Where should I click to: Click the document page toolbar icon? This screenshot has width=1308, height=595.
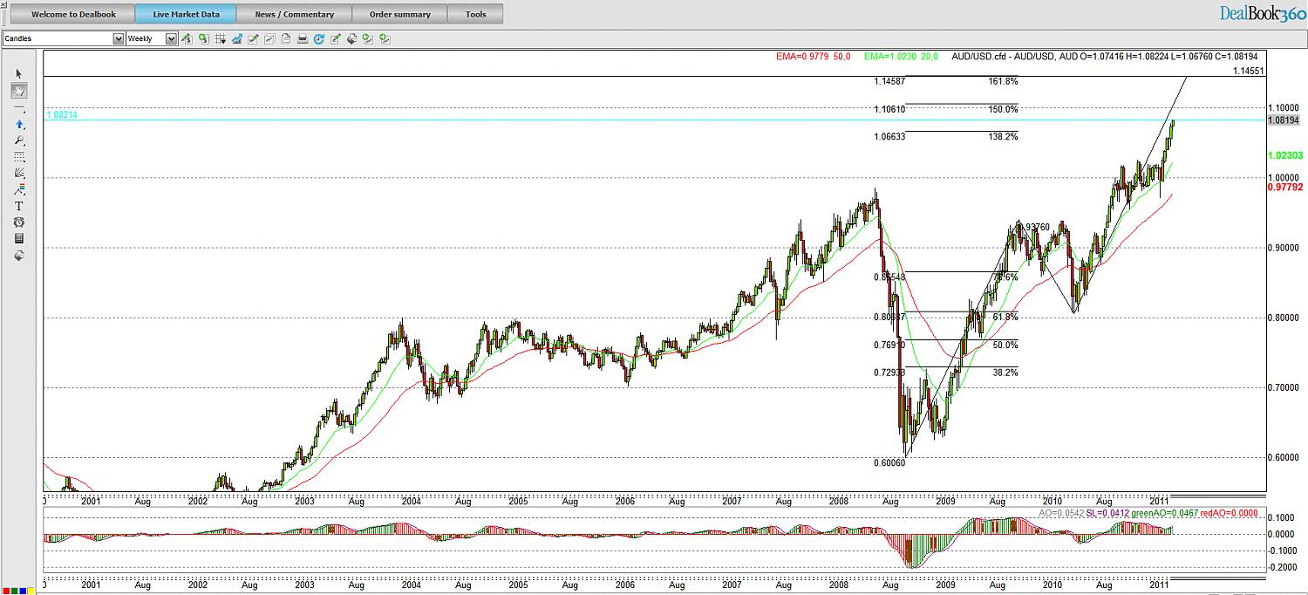click(286, 38)
